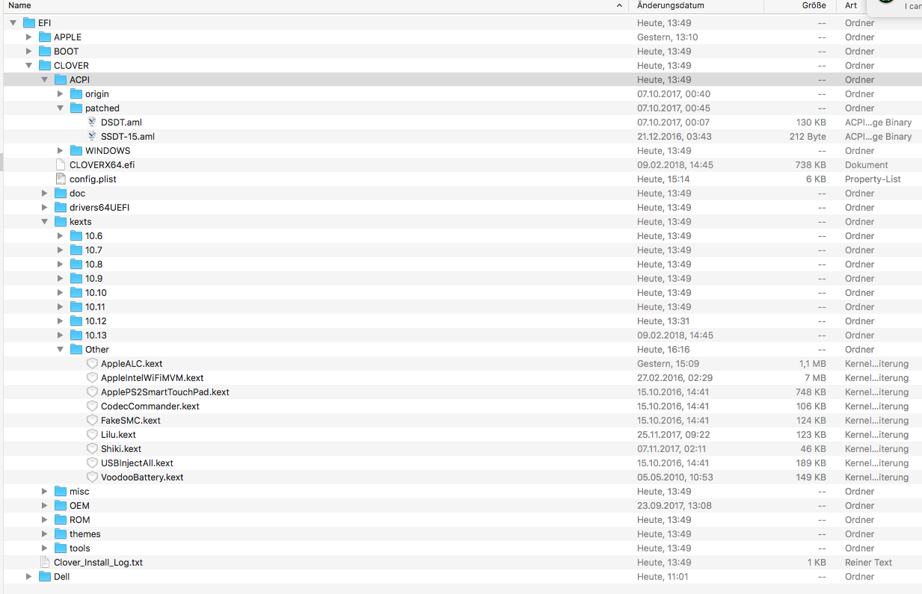Click the date '05.05.2010, 10:53'

coord(674,477)
